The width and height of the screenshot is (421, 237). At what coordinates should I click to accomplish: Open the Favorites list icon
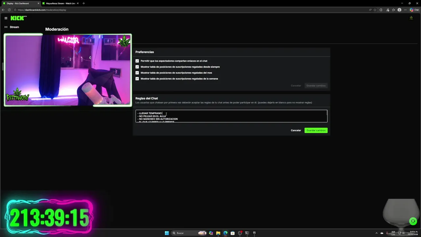coord(393,10)
